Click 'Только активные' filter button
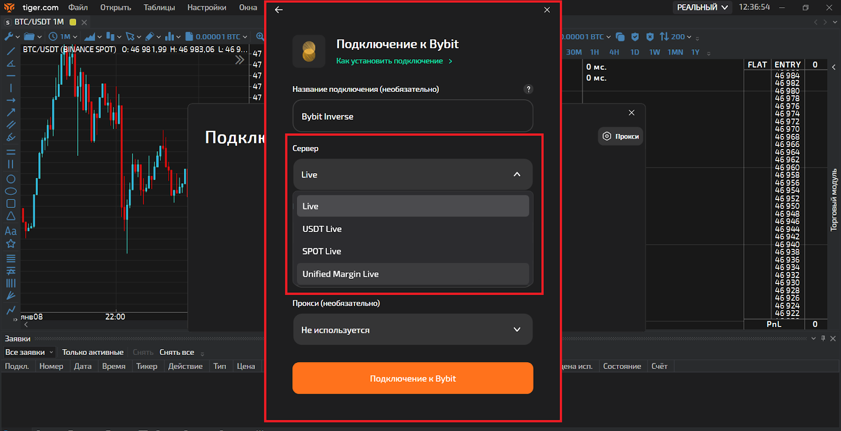841x431 pixels. point(93,352)
